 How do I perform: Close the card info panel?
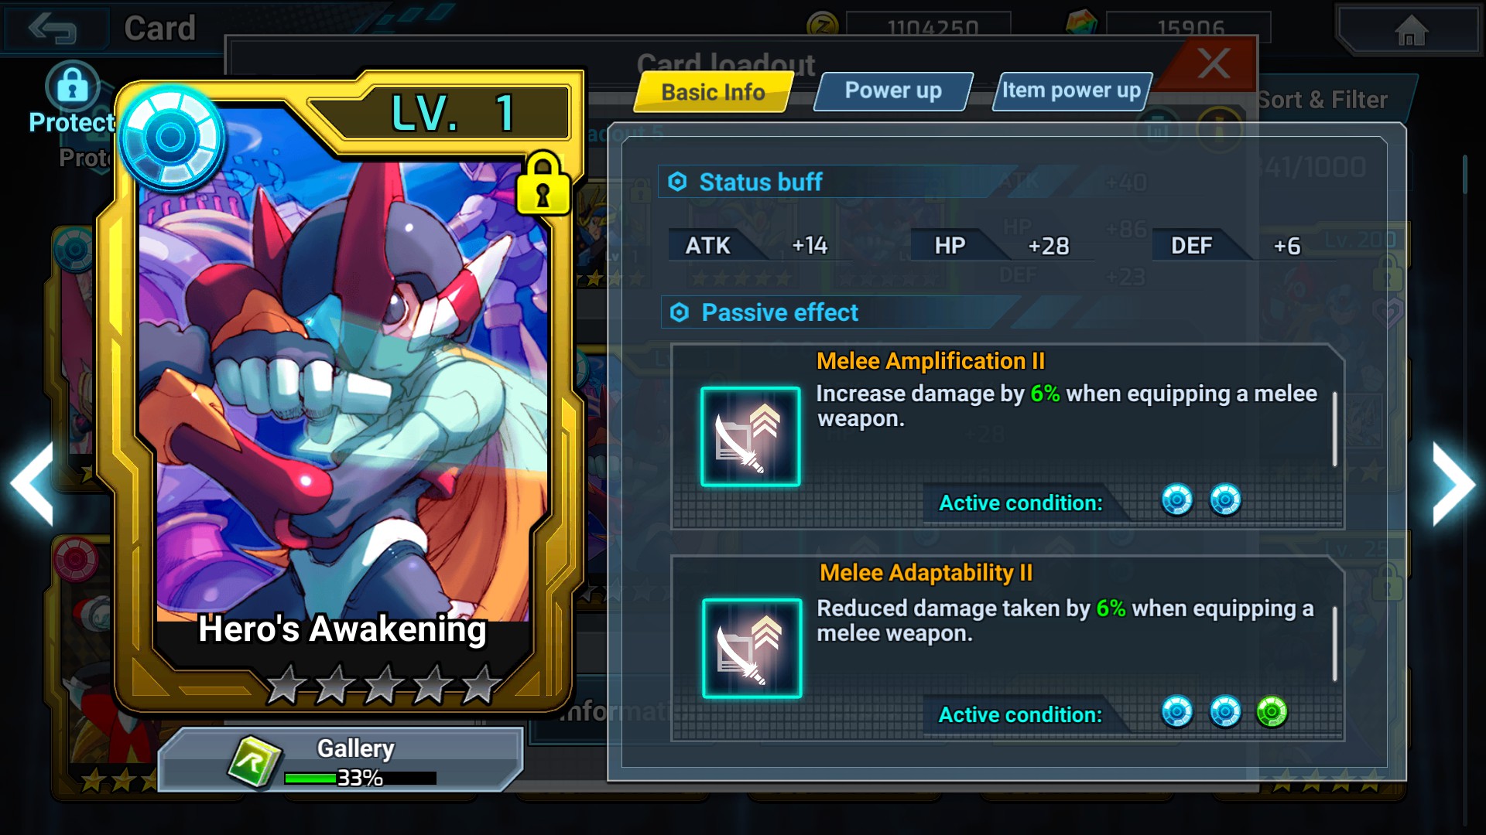pyautogui.click(x=1212, y=63)
